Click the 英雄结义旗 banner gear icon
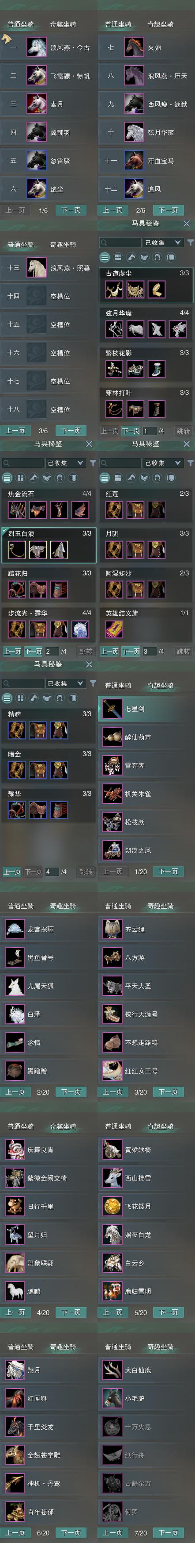Screen dimensions: 195x1543 click(x=114, y=629)
